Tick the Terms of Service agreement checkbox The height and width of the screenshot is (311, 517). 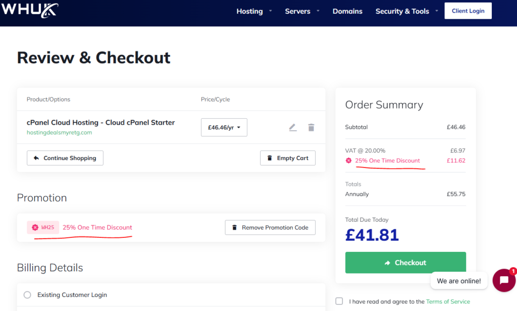pyautogui.click(x=339, y=301)
